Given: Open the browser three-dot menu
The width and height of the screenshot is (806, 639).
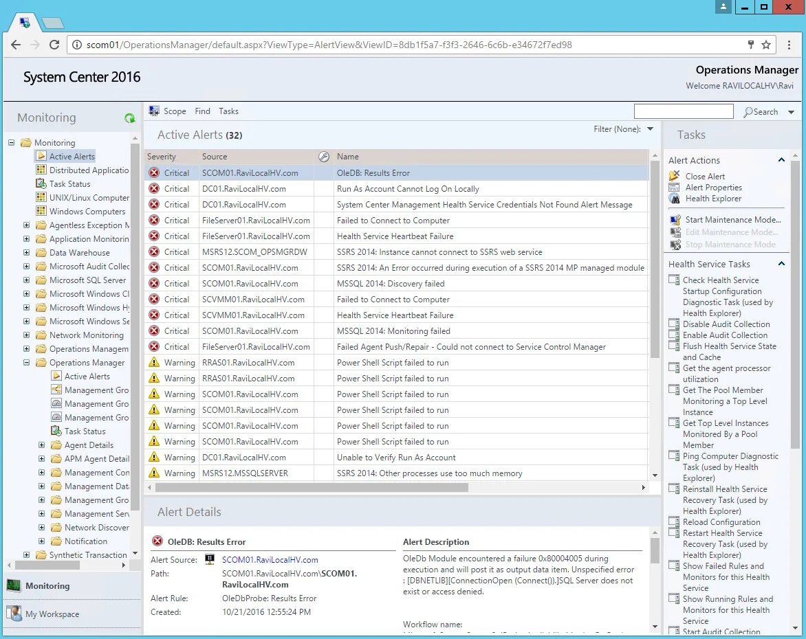Looking at the screenshot, I should [789, 45].
